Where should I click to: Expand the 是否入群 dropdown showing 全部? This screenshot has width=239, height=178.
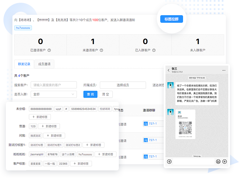(x=54, y=94)
